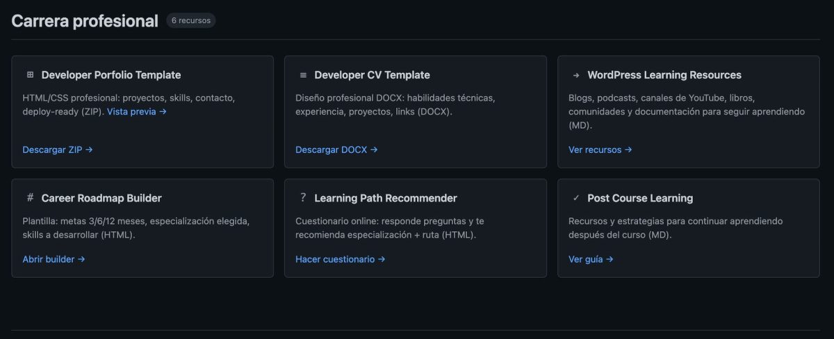Click the arrow icon beside WordPress Learning Resources

[575, 75]
